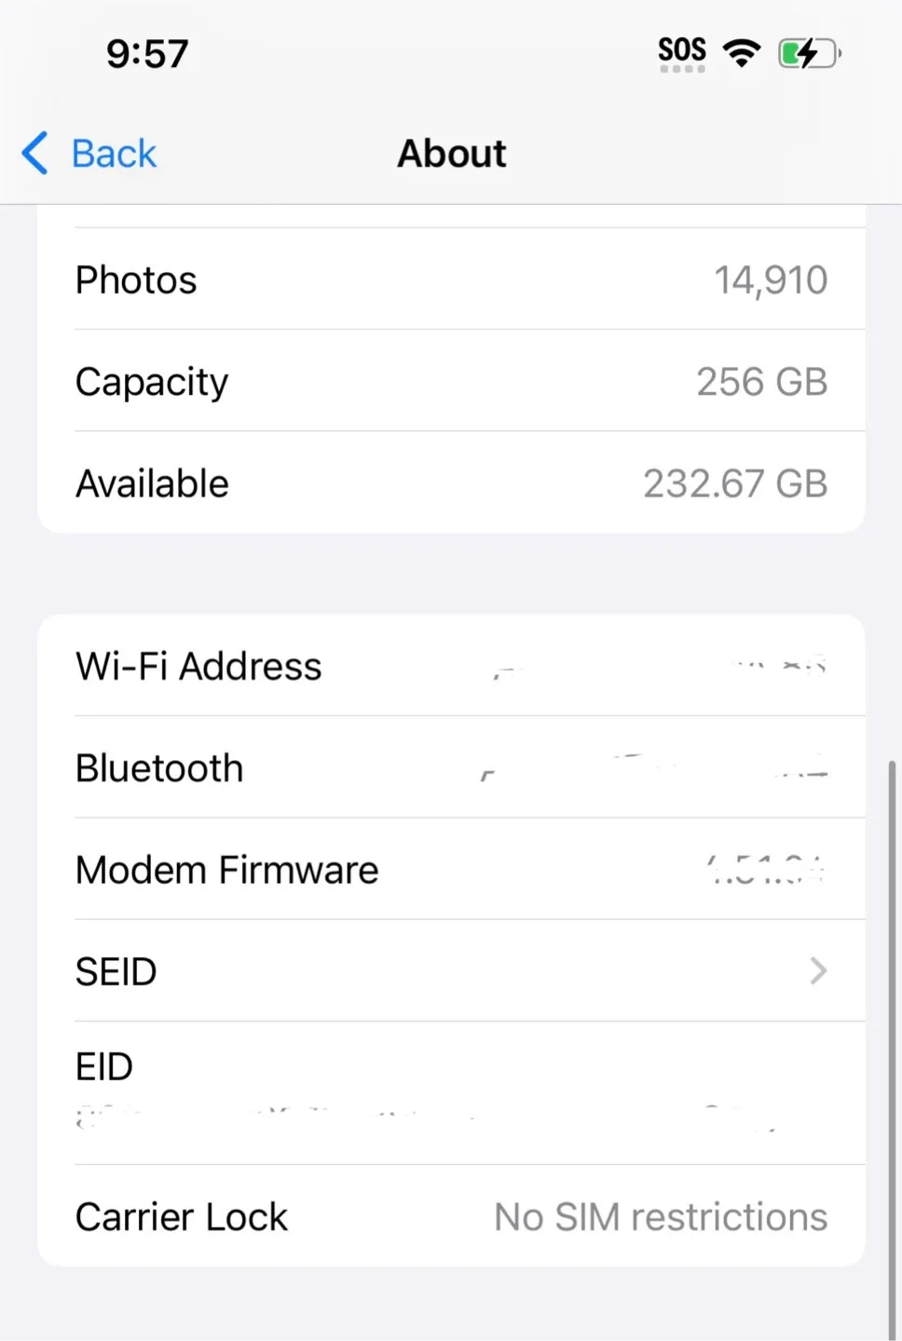Image resolution: width=902 pixels, height=1341 pixels.
Task: Tap the Modem Firmware value
Action: point(764,869)
